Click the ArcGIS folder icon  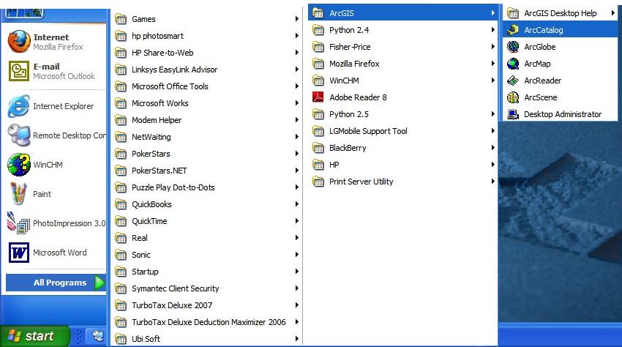coord(318,13)
